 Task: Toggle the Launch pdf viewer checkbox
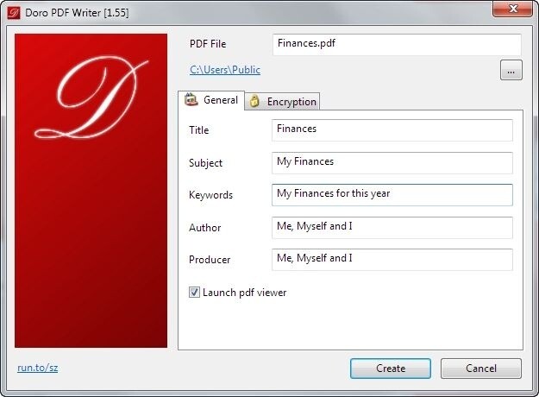pyautogui.click(x=194, y=292)
